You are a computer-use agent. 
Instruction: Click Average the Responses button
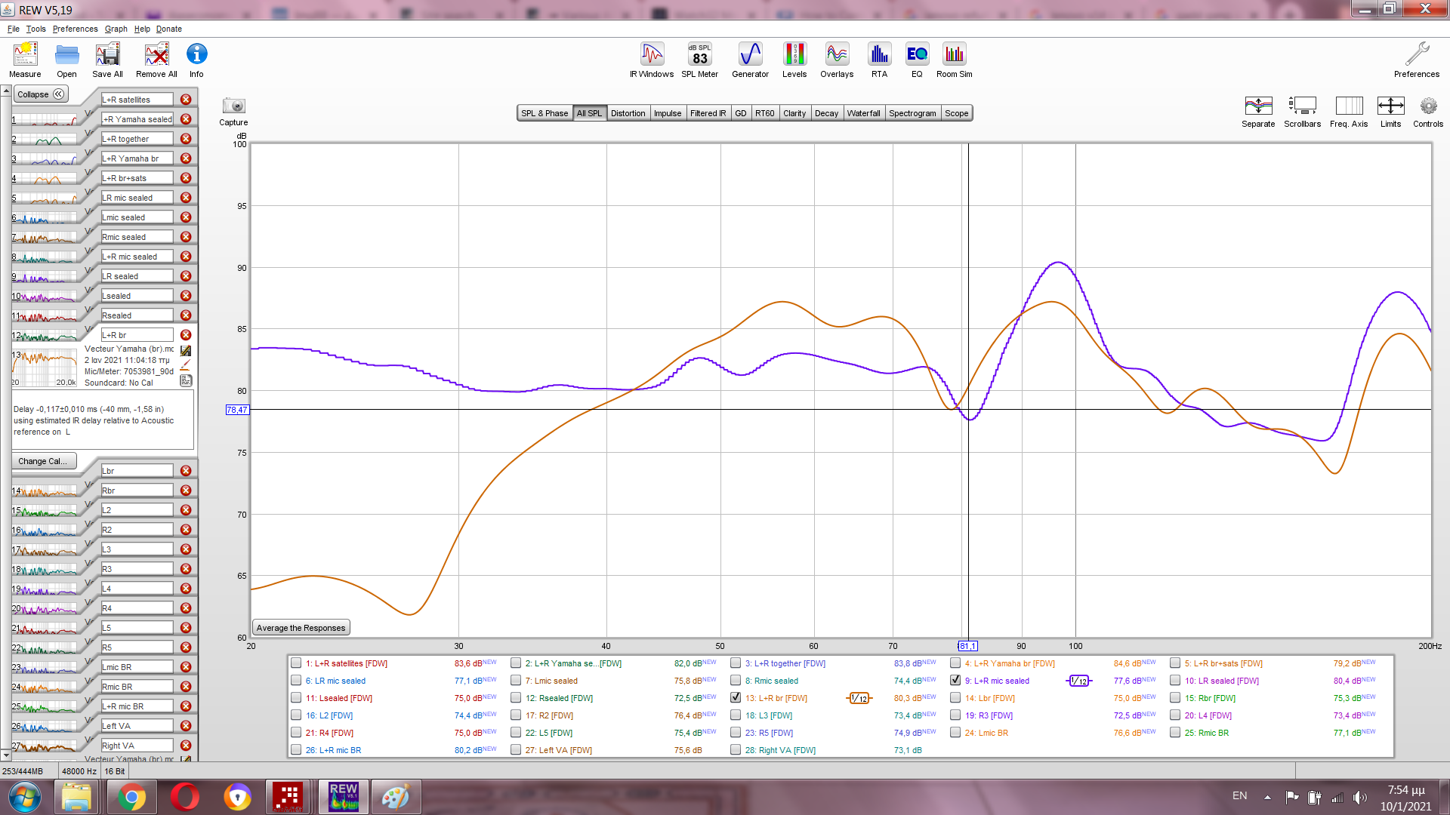coord(301,628)
